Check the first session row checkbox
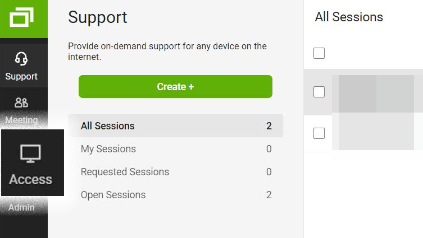The height and width of the screenshot is (238, 423). [x=319, y=92]
